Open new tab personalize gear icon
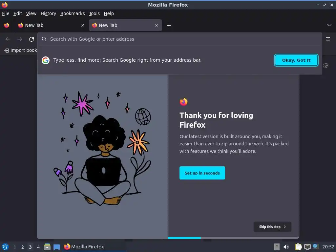The image size is (336, 252). click(326, 66)
